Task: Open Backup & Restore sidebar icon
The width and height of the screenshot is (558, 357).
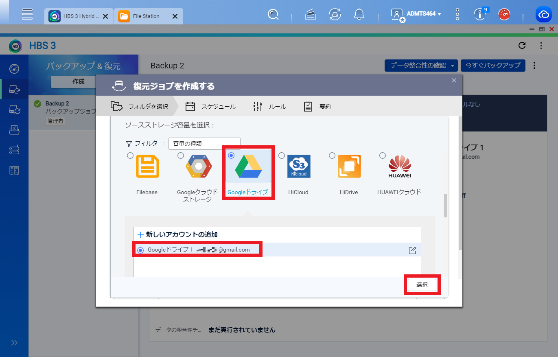Action: tap(14, 89)
